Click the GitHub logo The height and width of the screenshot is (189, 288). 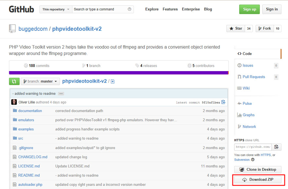pos(21,9)
